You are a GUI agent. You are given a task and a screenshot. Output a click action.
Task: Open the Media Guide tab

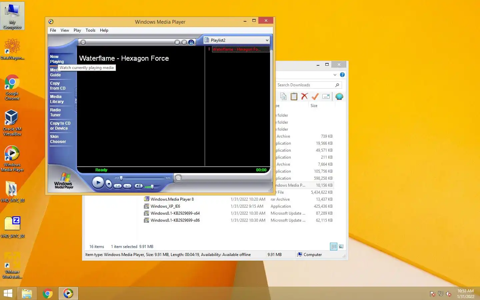pos(55,73)
